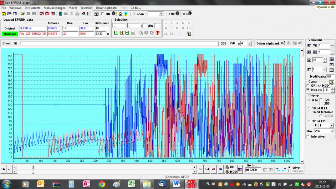Click the A absolute value variation icon
Screen dimensions: 336x189
pos(309,60)
